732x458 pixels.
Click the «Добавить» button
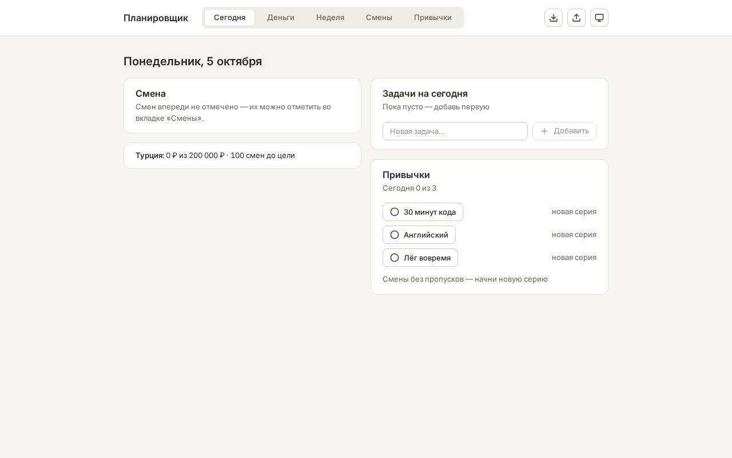(x=564, y=131)
